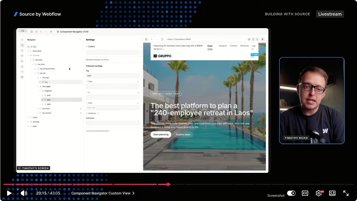Expand the nav_menu tree node
The image size is (357, 201).
[x=37, y=109]
